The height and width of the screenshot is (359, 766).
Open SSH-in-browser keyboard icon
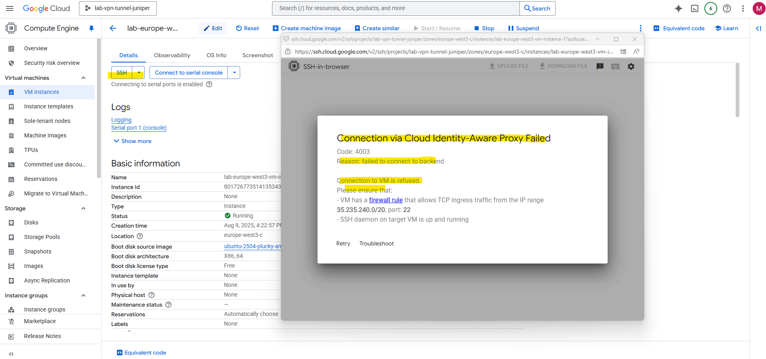(x=615, y=66)
